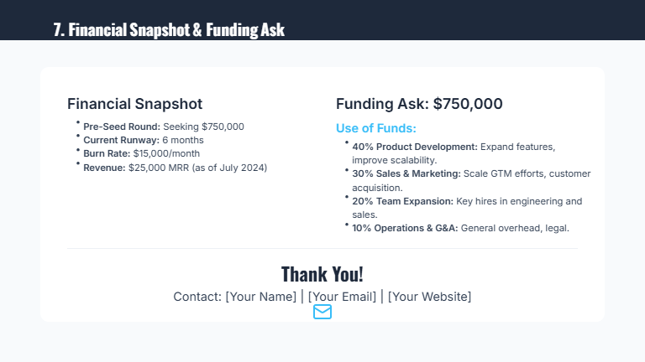Image resolution: width=645 pixels, height=362 pixels.
Task: Click the 'Burn Rate: $15,000/month' bullet
Action: click(x=142, y=153)
